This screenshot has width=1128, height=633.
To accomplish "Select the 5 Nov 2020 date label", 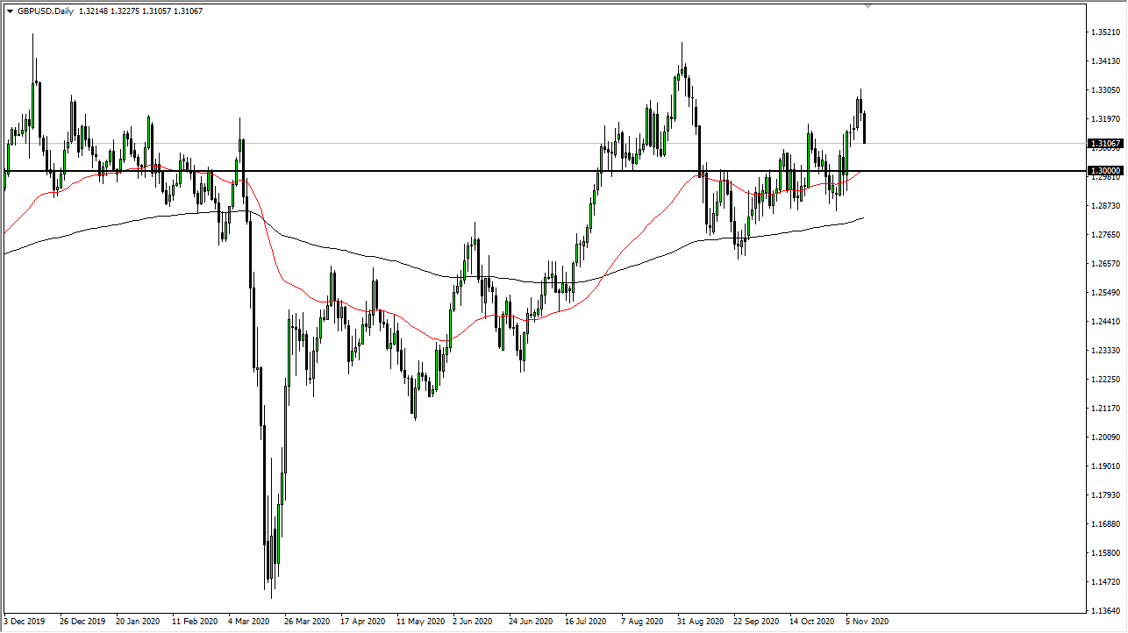I will 865,621.
